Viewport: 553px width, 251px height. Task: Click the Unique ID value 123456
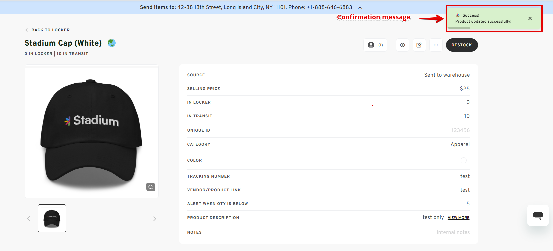[x=461, y=130]
